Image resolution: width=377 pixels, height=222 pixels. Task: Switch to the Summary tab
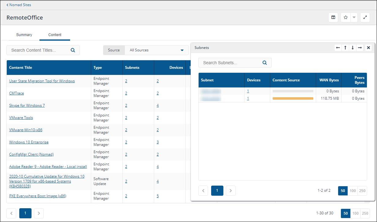click(24, 35)
